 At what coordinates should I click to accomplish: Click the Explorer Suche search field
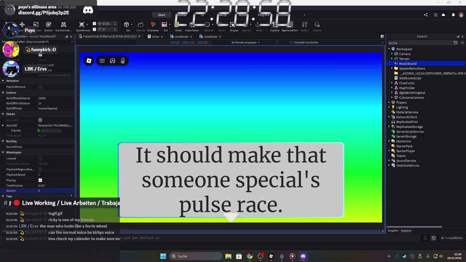coord(420,43)
